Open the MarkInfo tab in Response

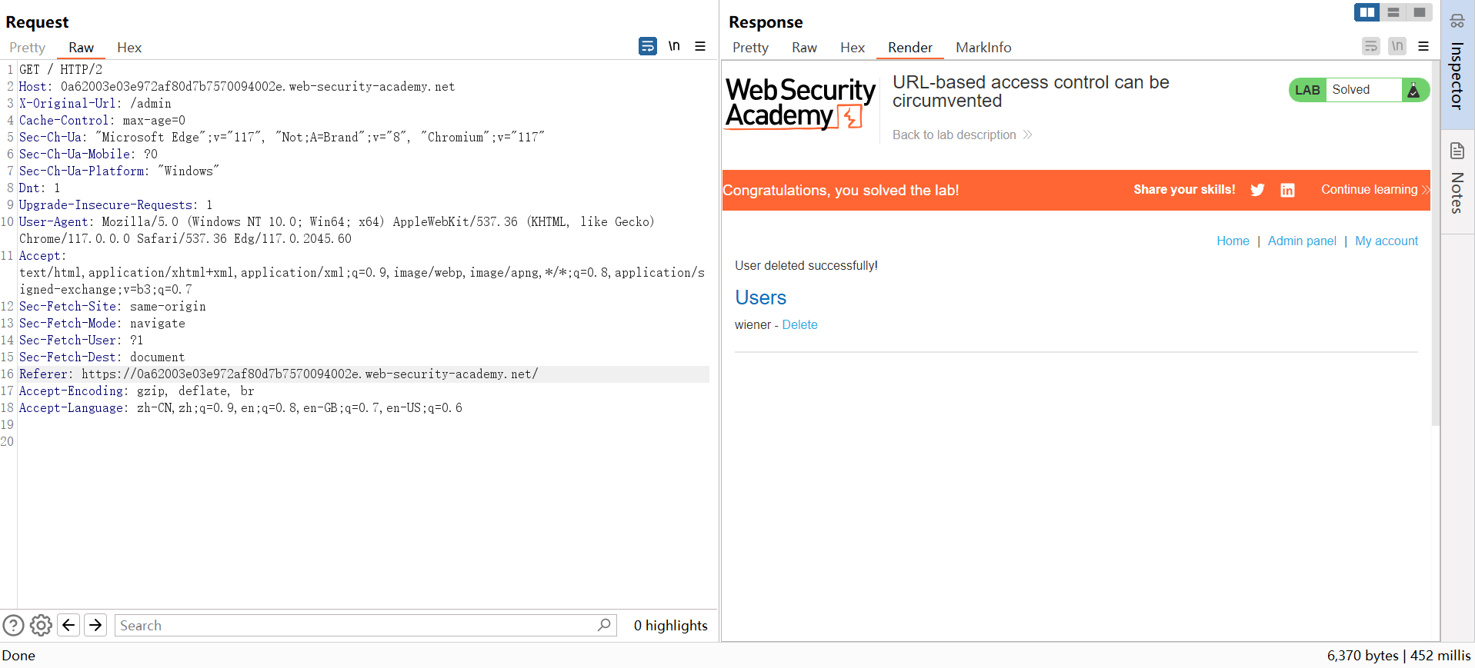click(983, 48)
